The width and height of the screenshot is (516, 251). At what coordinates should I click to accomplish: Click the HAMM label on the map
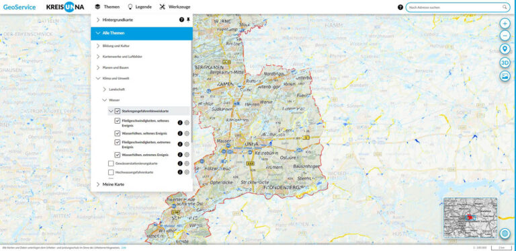(x=335, y=26)
